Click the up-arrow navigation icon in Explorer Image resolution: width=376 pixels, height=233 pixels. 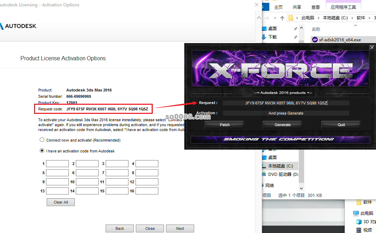[x=282, y=18]
